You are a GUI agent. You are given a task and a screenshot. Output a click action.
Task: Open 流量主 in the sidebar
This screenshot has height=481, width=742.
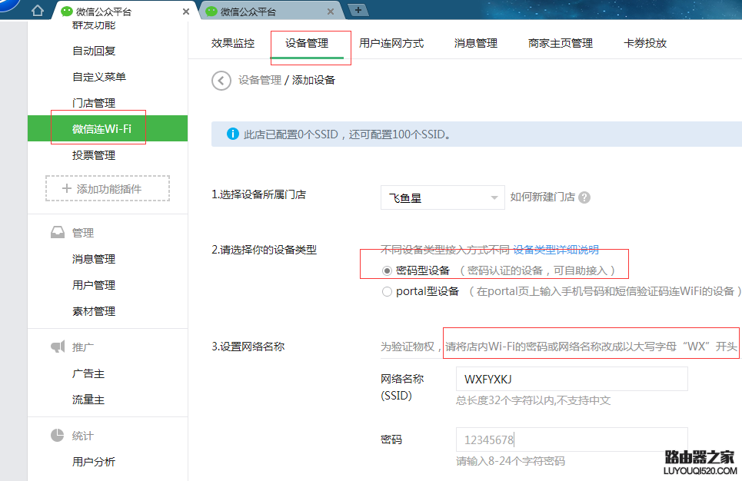88,400
